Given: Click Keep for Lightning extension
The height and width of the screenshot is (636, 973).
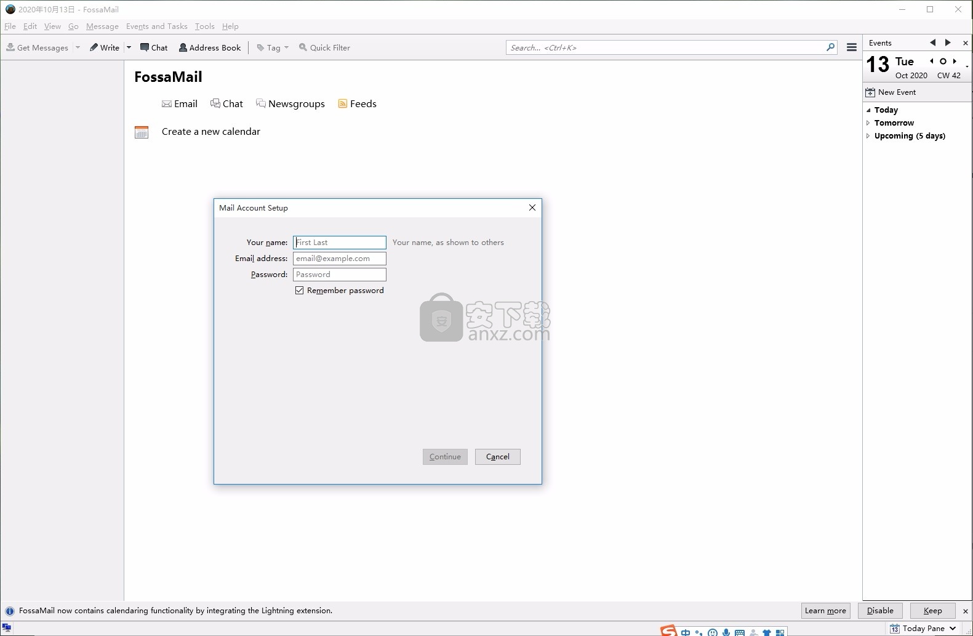Looking at the screenshot, I should [x=932, y=611].
